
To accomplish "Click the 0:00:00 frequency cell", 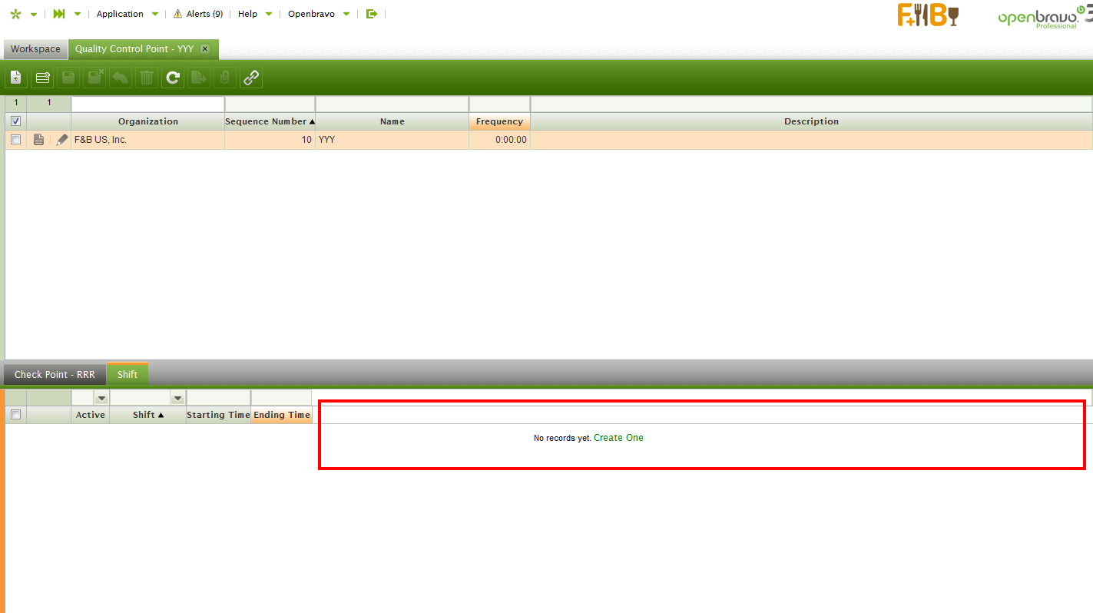I will pos(499,140).
